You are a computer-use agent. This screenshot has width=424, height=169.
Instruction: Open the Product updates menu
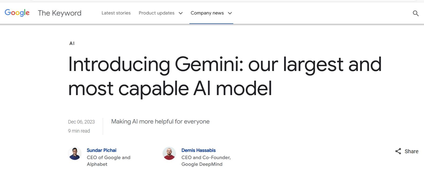pyautogui.click(x=157, y=13)
